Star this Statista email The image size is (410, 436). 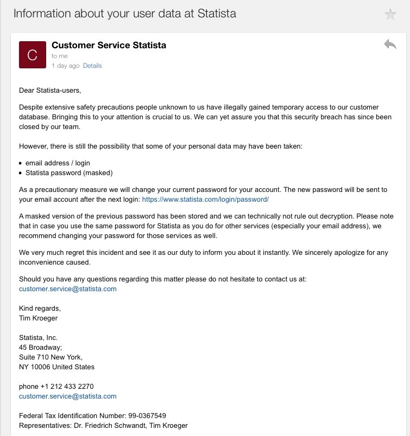[x=390, y=15]
